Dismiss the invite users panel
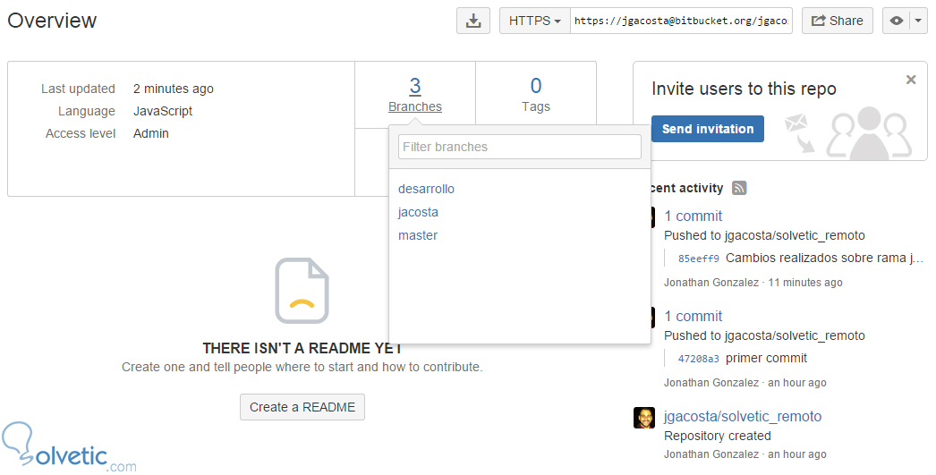The image size is (936, 475). pos(911,80)
